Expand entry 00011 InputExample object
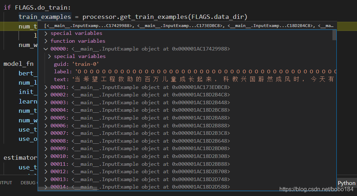The width and height of the screenshot is (357, 196). click(x=46, y=164)
